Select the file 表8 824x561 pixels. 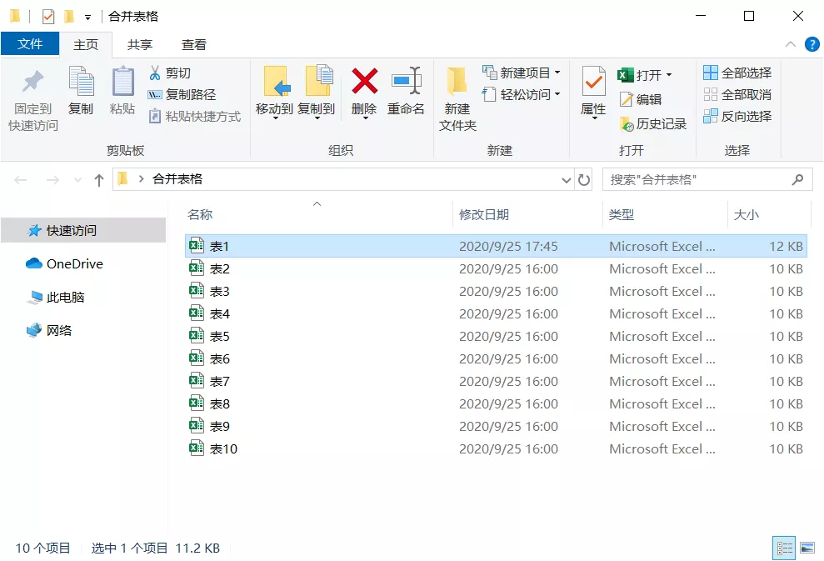tap(496, 403)
